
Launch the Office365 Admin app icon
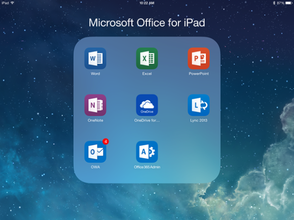(147, 152)
